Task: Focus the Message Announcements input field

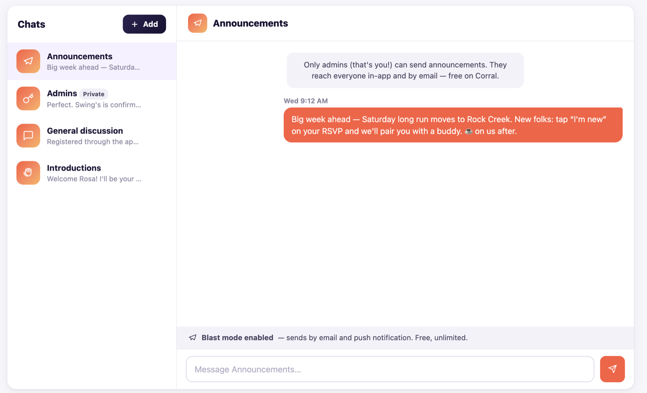Action: [390, 369]
